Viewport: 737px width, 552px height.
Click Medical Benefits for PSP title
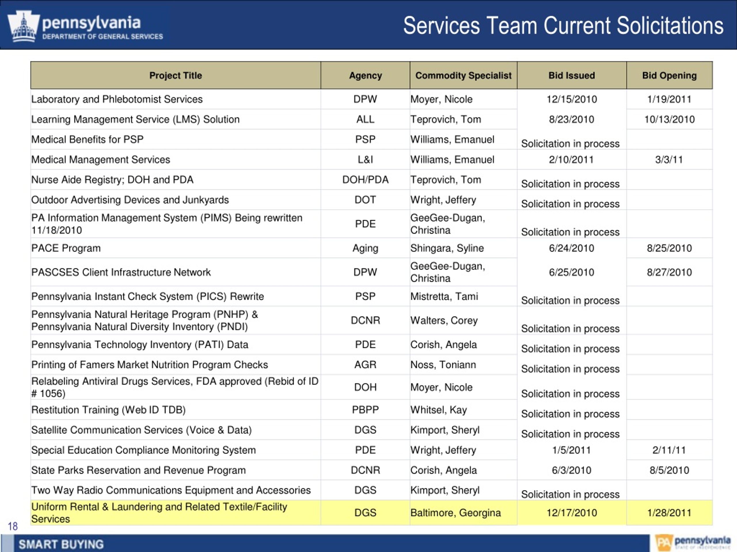(x=87, y=139)
